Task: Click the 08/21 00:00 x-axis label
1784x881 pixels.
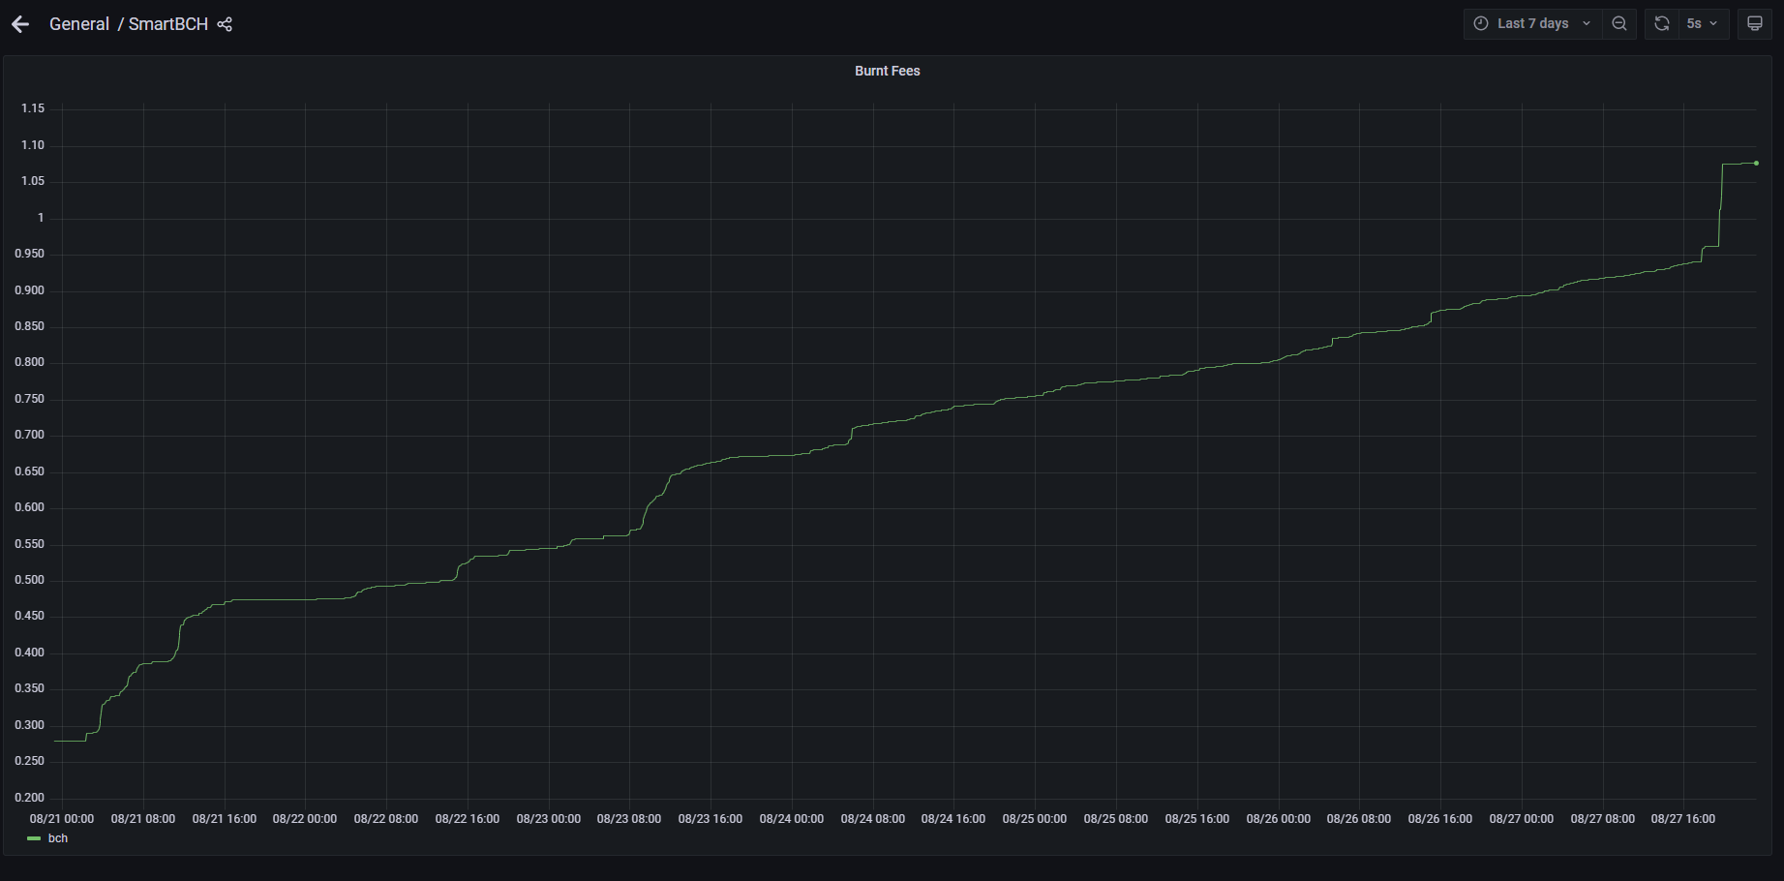Action: pyautogui.click(x=62, y=819)
